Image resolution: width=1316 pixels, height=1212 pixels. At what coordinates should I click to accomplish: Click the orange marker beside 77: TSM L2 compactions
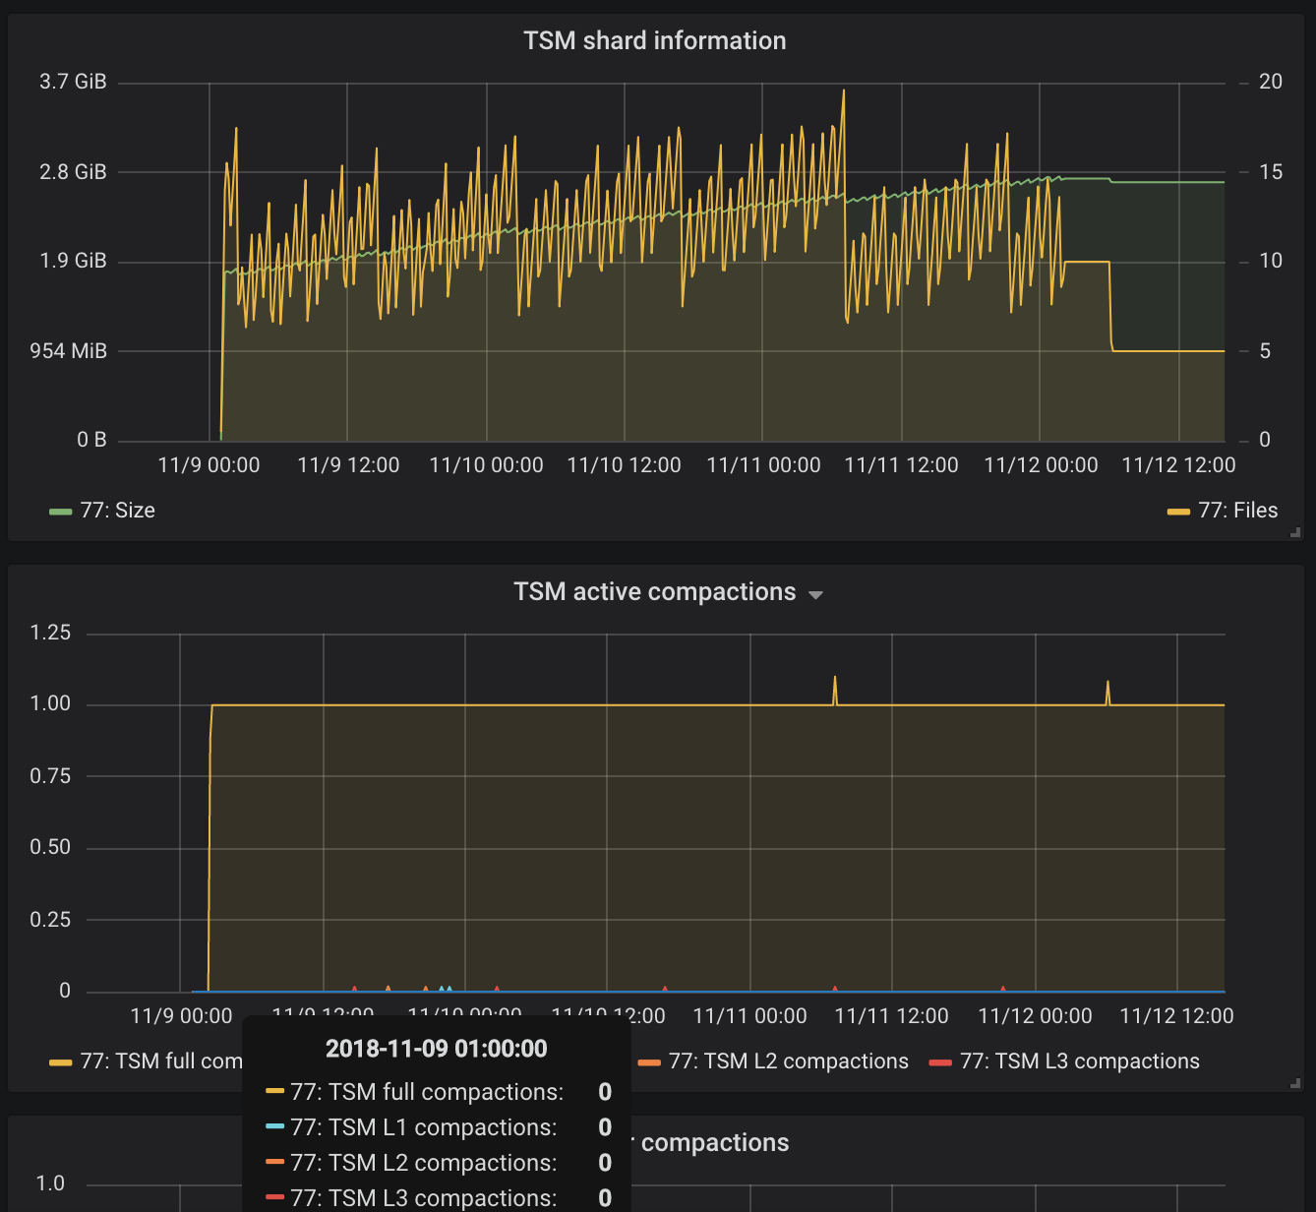click(x=648, y=1062)
